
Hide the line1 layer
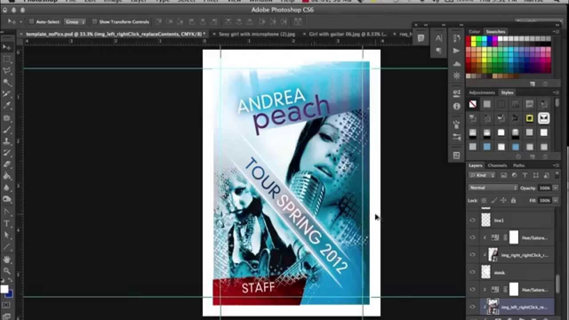click(x=472, y=220)
